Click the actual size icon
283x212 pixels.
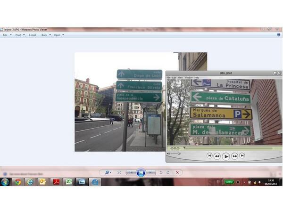[119, 172]
